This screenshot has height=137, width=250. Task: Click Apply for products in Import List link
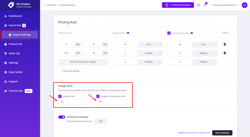[194, 133]
